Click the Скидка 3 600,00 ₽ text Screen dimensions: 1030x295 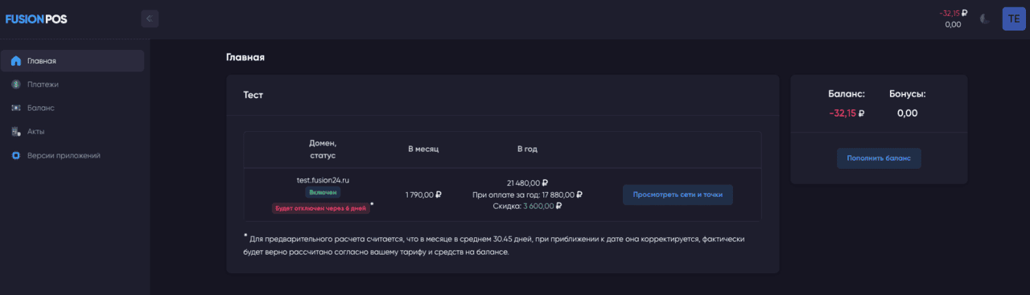pos(528,206)
